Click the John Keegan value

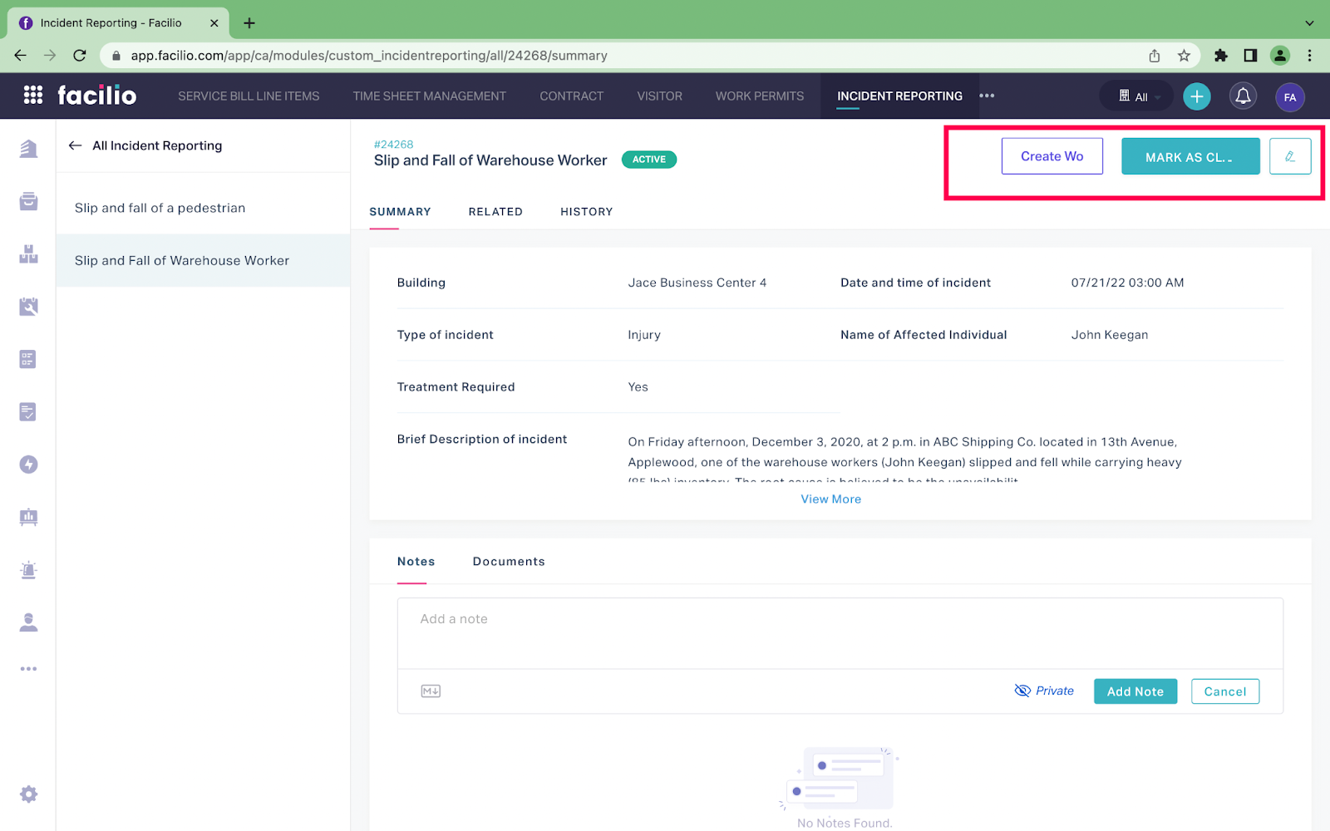click(1109, 335)
